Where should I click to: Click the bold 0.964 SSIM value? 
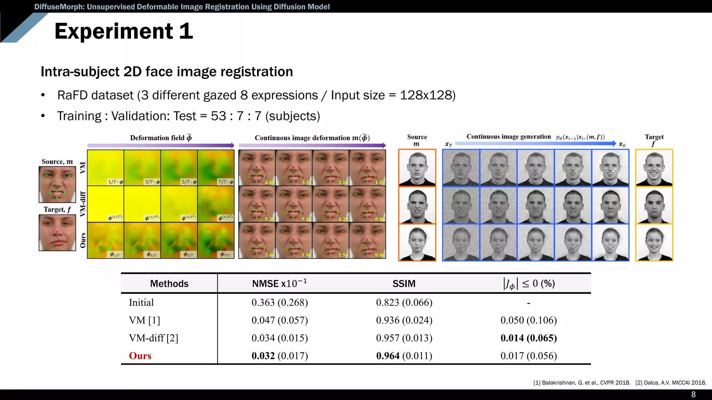coord(388,356)
